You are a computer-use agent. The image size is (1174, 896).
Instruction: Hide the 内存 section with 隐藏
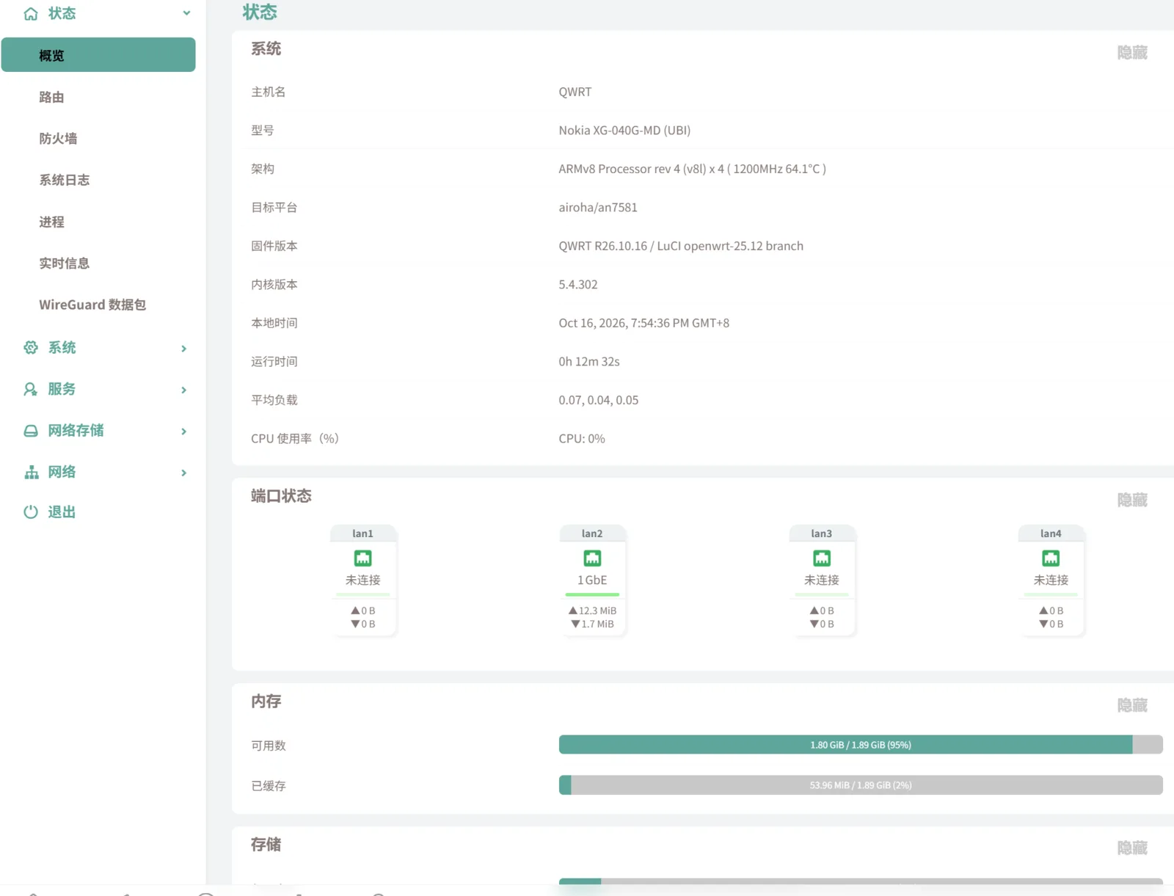click(x=1132, y=706)
